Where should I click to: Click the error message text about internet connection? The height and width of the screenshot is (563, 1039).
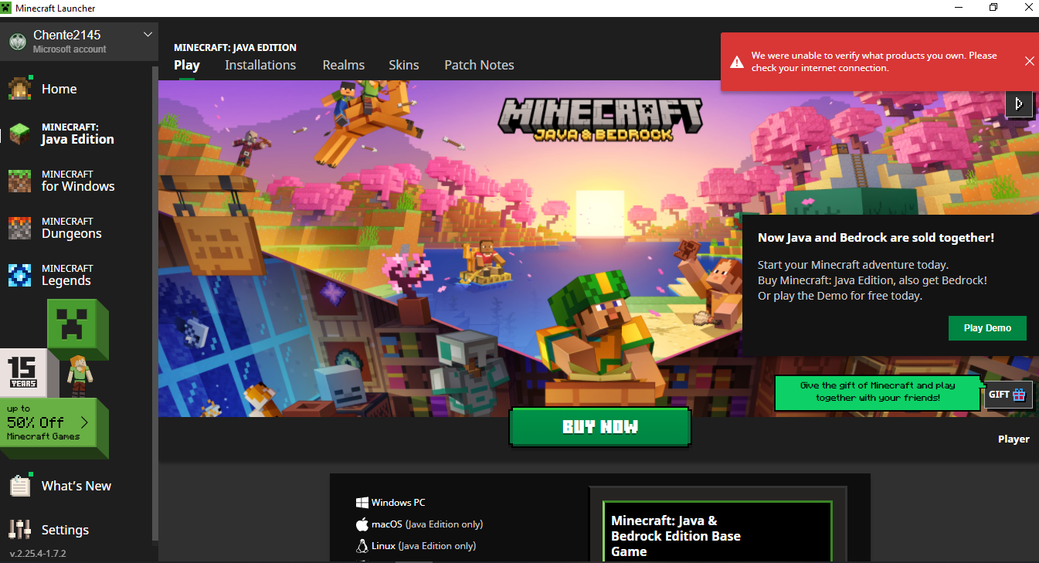(874, 62)
